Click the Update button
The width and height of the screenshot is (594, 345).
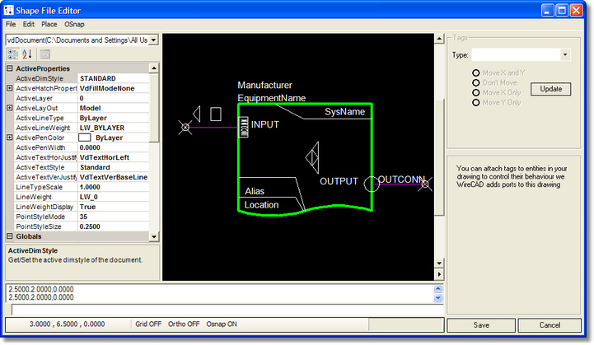[x=550, y=89]
